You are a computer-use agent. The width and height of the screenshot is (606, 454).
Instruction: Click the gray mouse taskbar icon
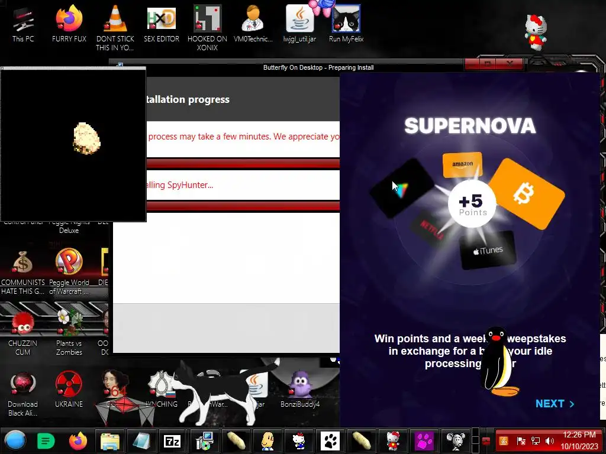456,440
